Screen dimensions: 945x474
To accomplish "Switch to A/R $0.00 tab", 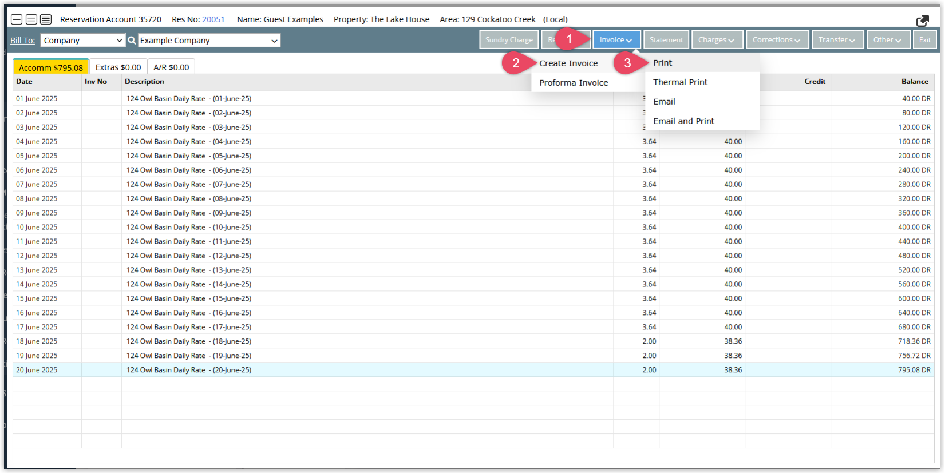I will tap(171, 67).
